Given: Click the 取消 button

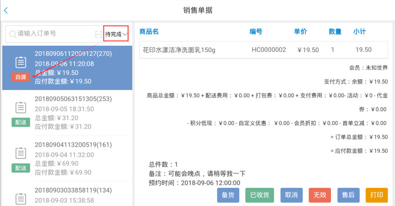Looking at the screenshot, I should click(292, 195).
